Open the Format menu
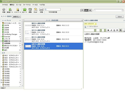The image size is (125, 93). coord(27,5)
